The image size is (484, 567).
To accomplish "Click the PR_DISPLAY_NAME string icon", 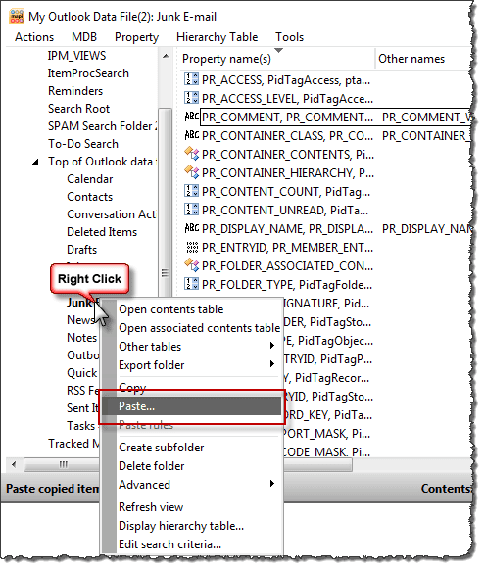I will point(192,228).
